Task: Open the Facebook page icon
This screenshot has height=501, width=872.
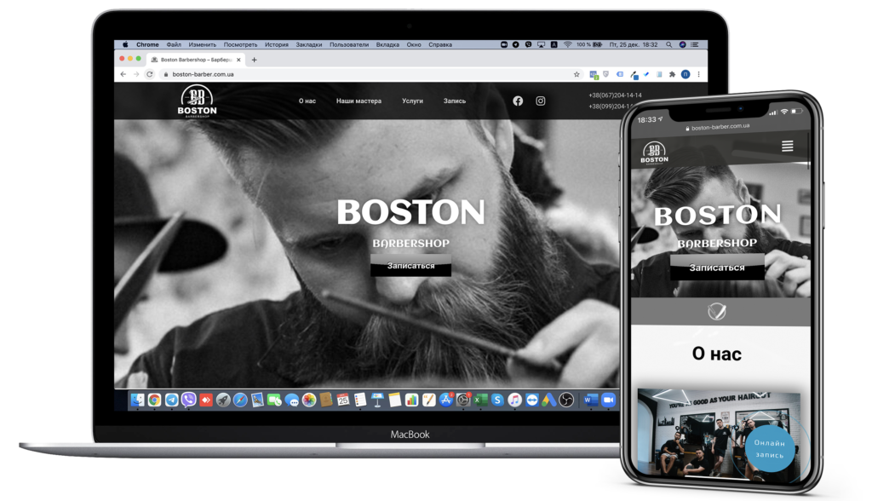Action: [518, 101]
